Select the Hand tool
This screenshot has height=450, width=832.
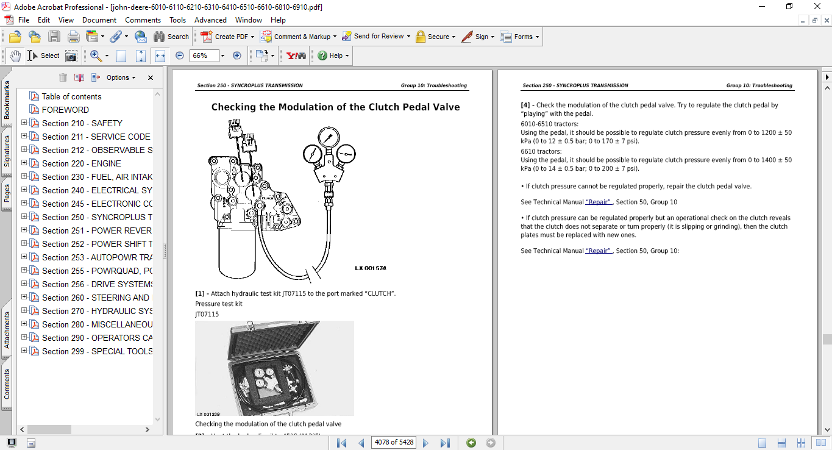click(x=15, y=55)
